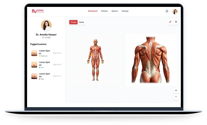Viewport: 207px width, 125px height.
Task: Click Dr. Amelia Harper sidebar photo
Action: (46, 25)
